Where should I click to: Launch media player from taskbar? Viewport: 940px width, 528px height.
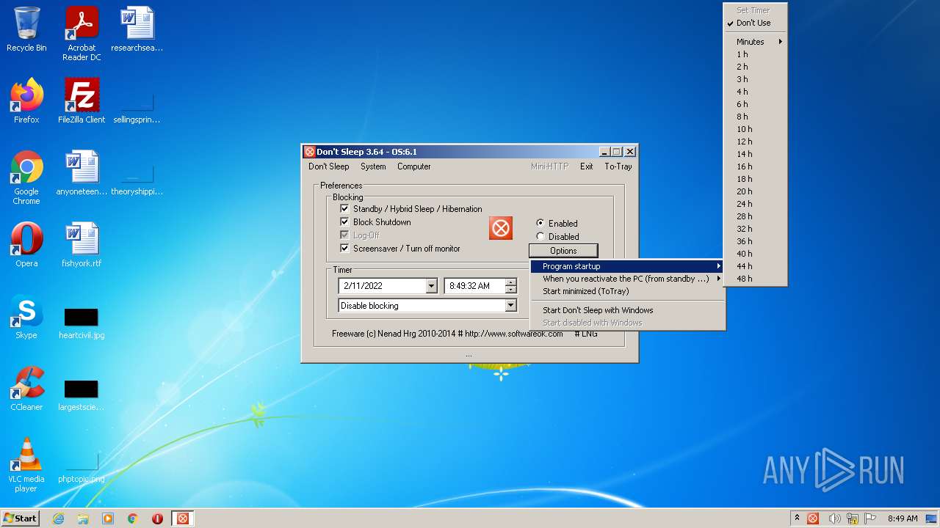tap(108, 518)
